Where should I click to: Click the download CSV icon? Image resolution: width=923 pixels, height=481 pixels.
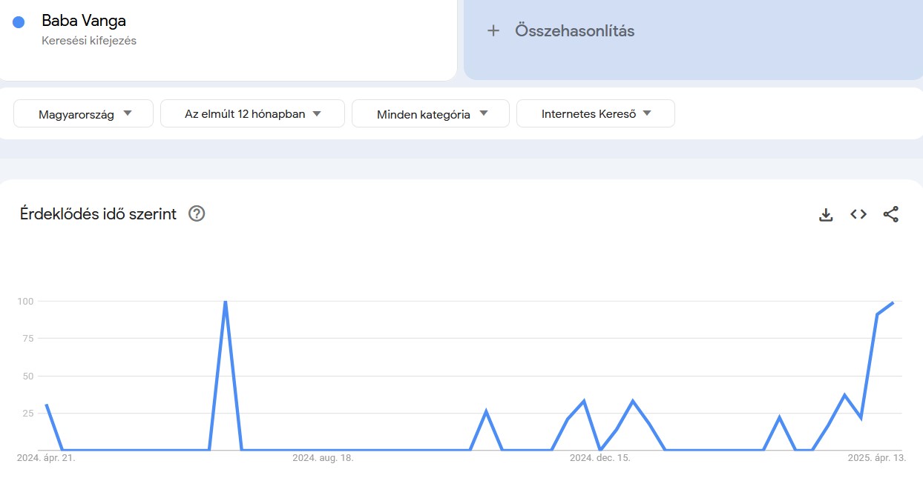coord(826,215)
